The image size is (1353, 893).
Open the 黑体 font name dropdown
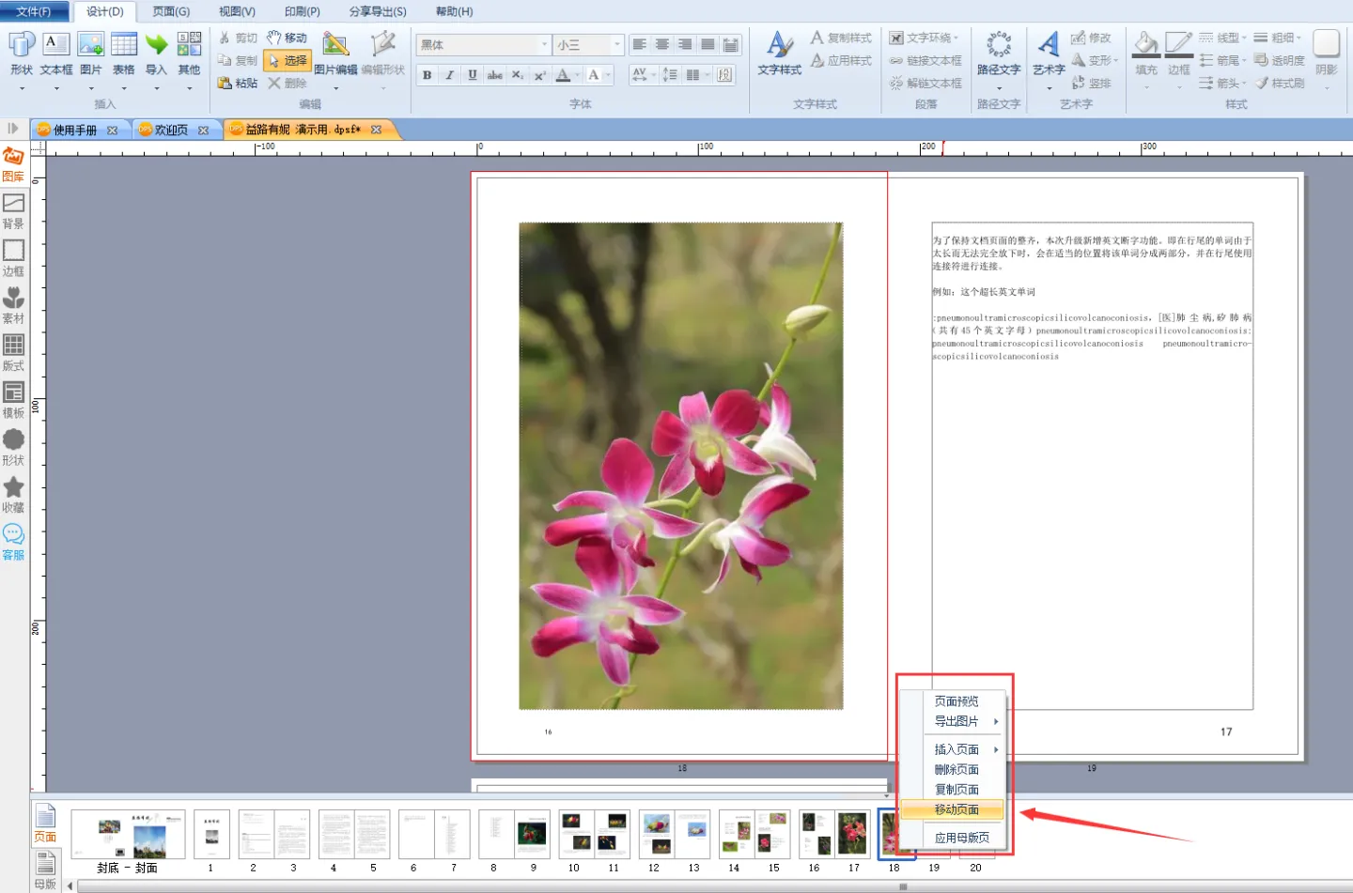coord(544,45)
